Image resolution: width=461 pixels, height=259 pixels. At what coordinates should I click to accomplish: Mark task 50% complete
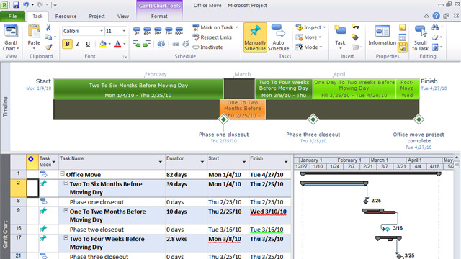pos(158,30)
